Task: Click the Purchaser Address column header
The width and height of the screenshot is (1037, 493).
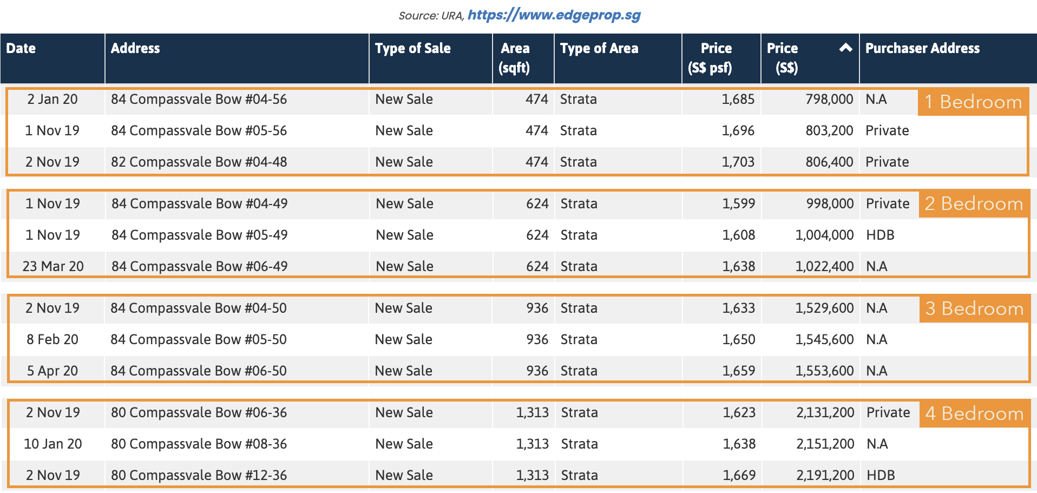Action: (x=948, y=58)
